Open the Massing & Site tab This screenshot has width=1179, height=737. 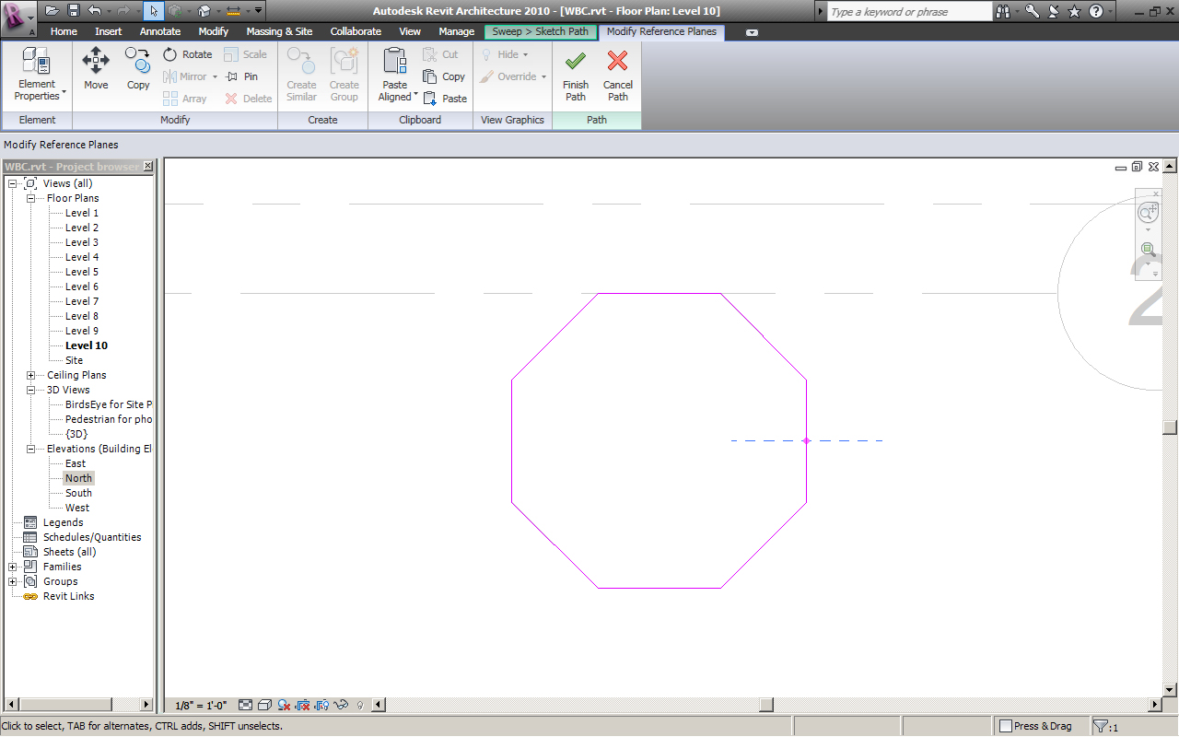tap(279, 31)
